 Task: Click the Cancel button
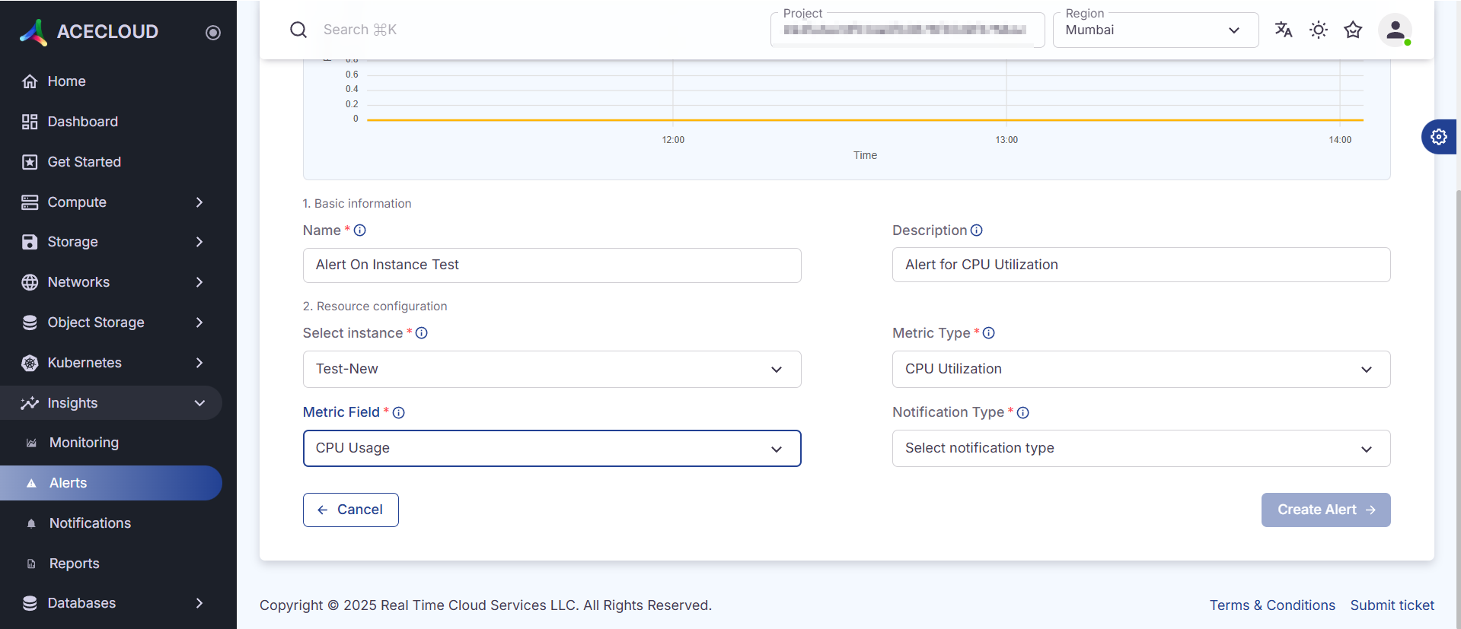point(350,510)
